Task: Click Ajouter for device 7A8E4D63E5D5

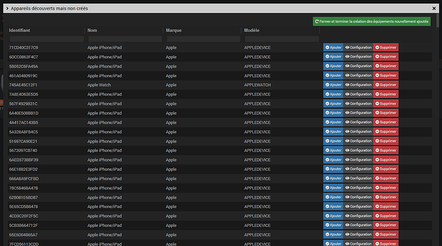Action: coord(333,94)
